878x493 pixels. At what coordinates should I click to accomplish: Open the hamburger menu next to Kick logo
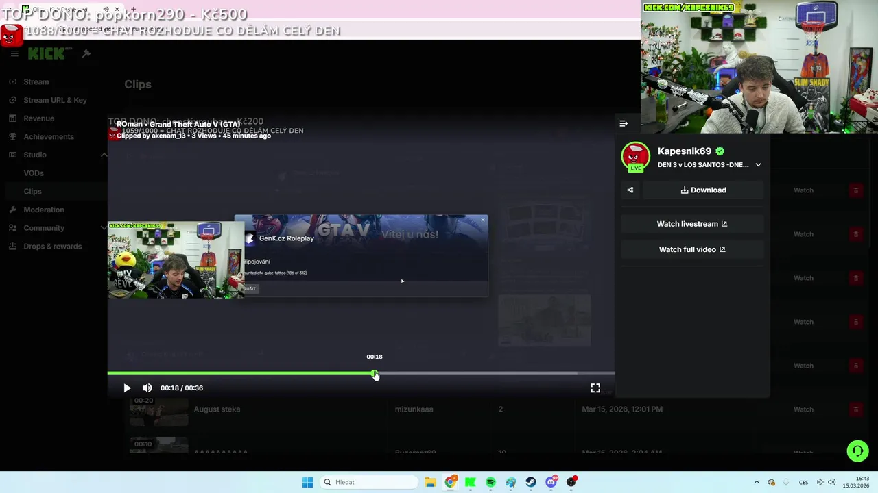14,53
